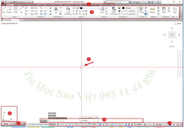
Task: Expand the Annotation panel
Action: [58, 17]
